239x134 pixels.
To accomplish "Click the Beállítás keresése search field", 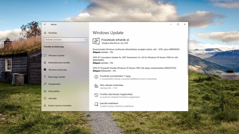I will pyautogui.click(x=65, y=40).
